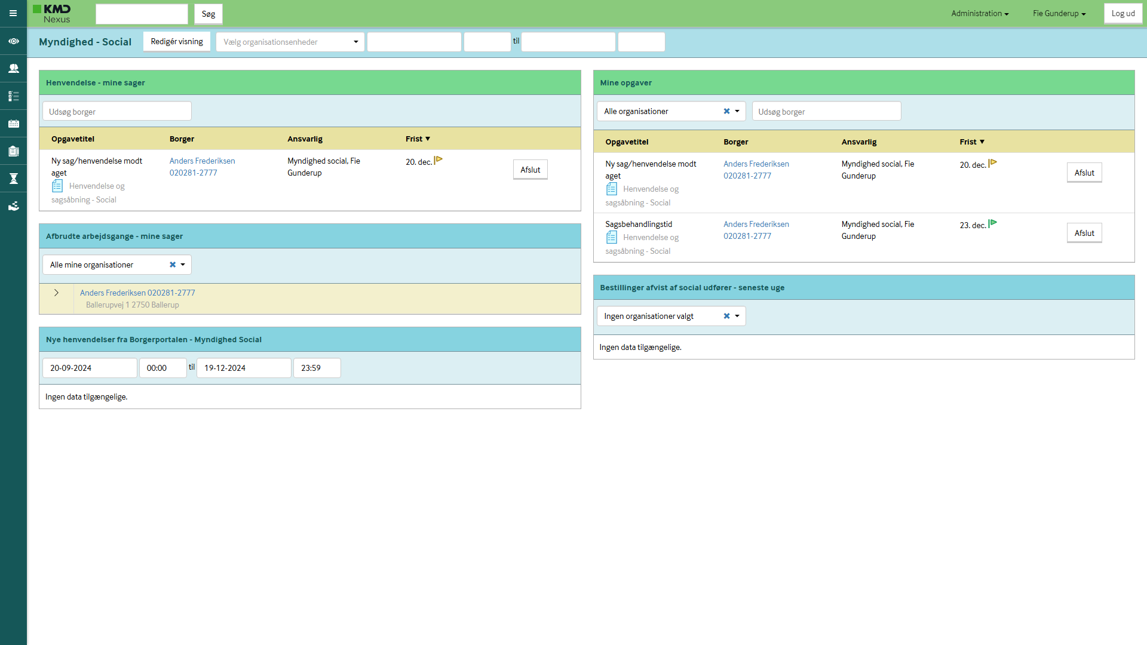Click the Redigér visning button
Image resolution: width=1147 pixels, height=645 pixels.
[x=177, y=41]
